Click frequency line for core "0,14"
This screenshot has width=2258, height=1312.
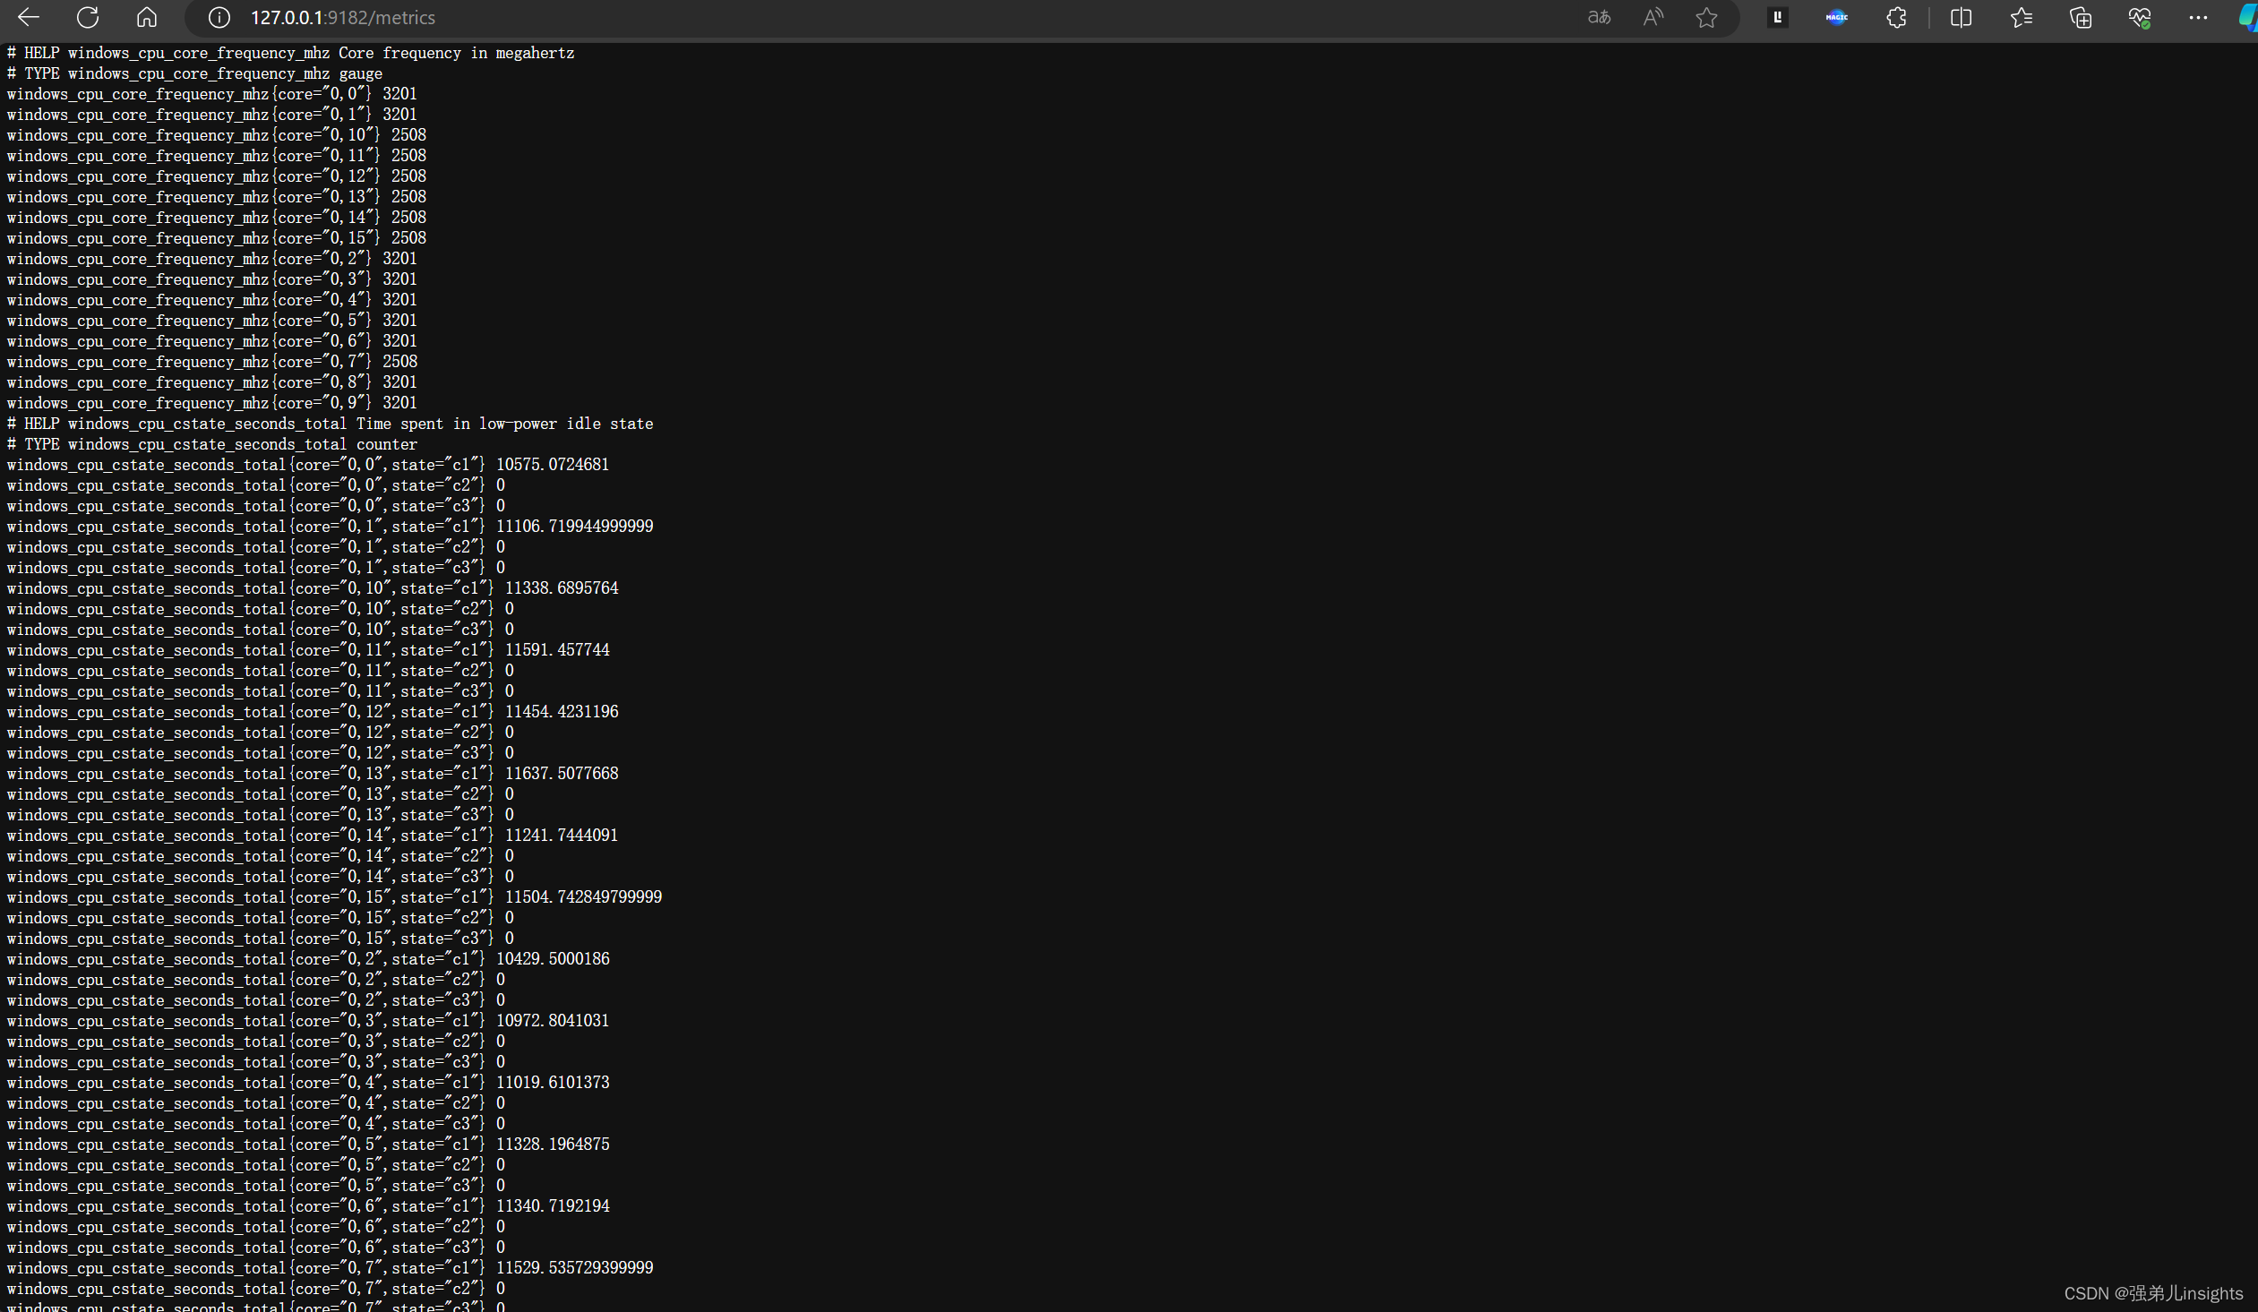coord(216,218)
